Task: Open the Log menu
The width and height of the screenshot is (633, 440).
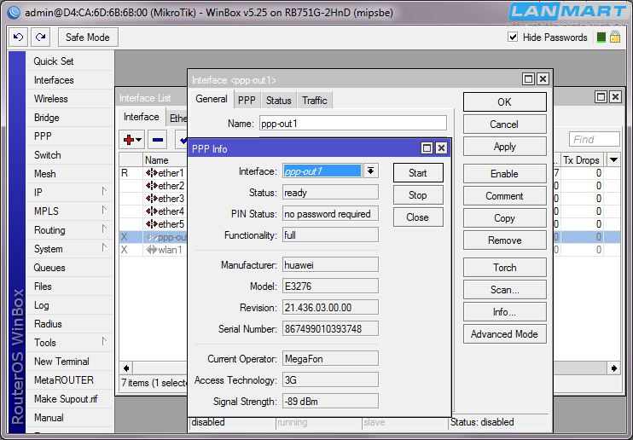Action: coord(41,305)
